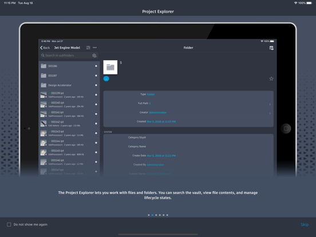The image size is (316, 237).
Task: Expand the Full Path row chevron
Action: coord(270,104)
